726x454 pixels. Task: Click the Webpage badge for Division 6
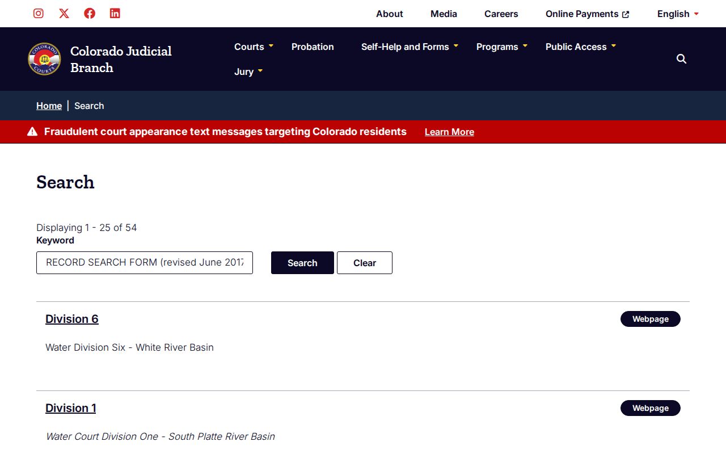click(x=651, y=319)
